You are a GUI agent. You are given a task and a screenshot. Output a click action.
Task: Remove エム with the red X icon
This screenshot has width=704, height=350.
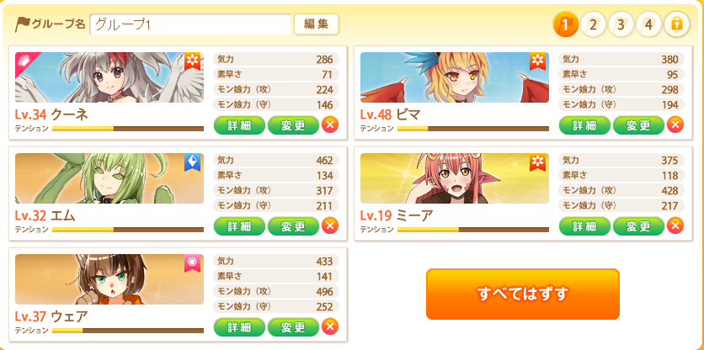tap(330, 225)
